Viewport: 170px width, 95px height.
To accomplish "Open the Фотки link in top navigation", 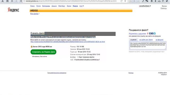I will click(69, 6).
